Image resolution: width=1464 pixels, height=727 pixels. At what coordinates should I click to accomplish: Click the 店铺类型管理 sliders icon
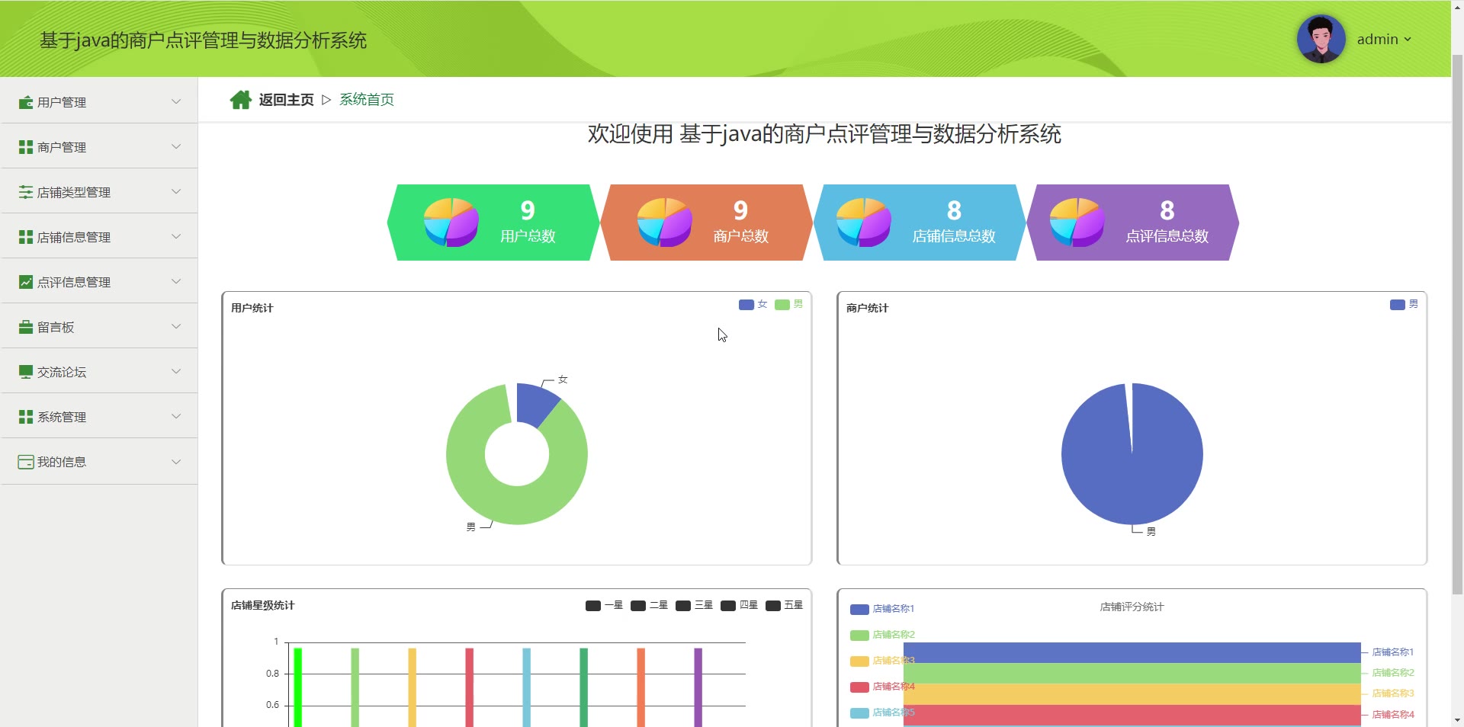[x=26, y=192]
